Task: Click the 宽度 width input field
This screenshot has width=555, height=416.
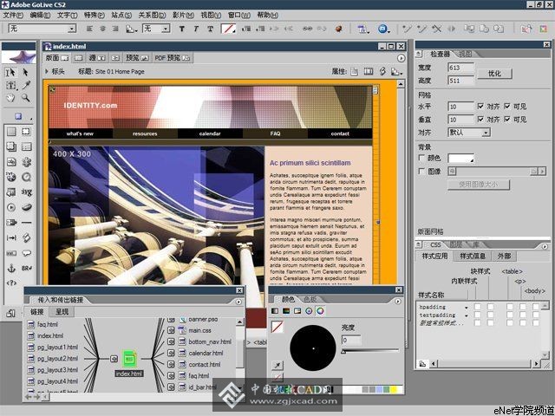Action: [x=460, y=68]
